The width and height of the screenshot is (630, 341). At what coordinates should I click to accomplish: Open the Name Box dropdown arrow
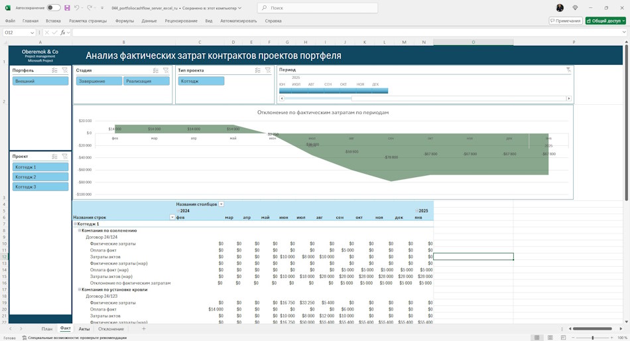[x=32, y=33]
